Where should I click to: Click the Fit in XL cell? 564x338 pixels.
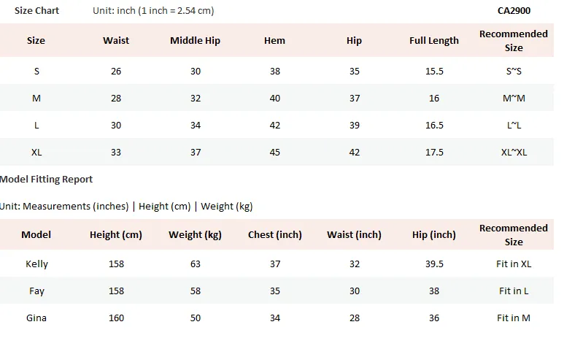point(514,264)
